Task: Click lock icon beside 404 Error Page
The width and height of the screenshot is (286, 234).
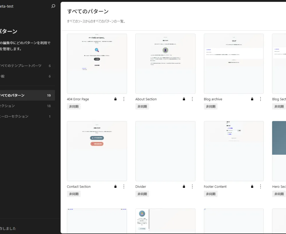Action: click(x=116, y=99)
